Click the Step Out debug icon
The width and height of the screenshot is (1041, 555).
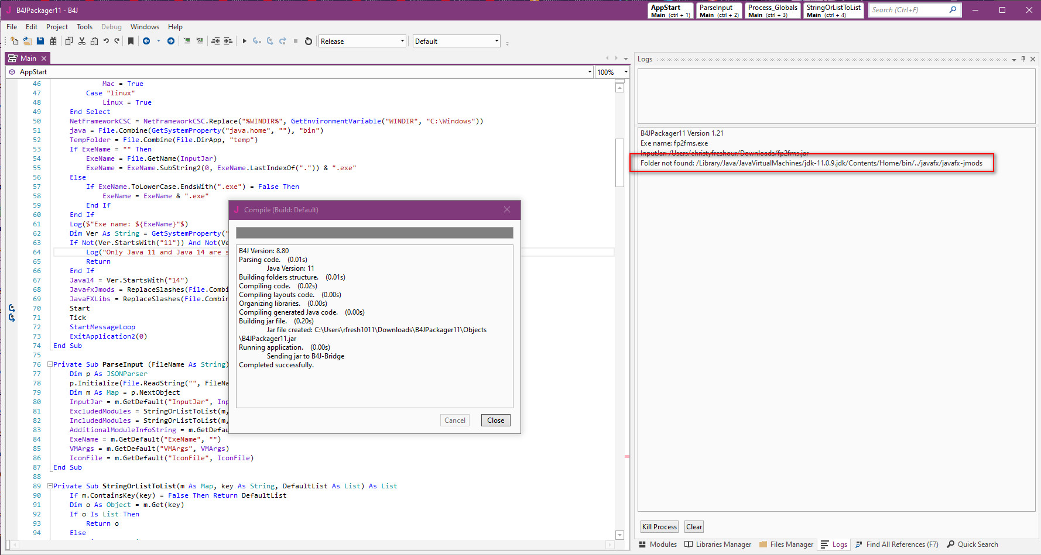(x=283, y=41)
